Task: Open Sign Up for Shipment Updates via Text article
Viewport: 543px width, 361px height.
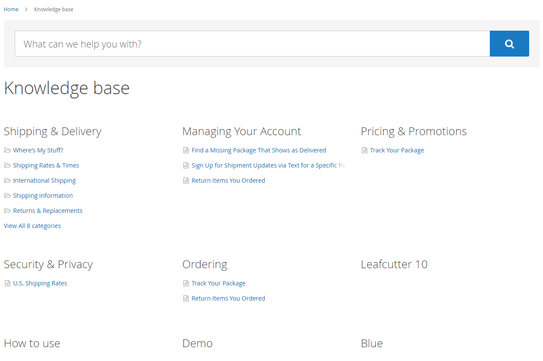Action: (x=268, y=165)
